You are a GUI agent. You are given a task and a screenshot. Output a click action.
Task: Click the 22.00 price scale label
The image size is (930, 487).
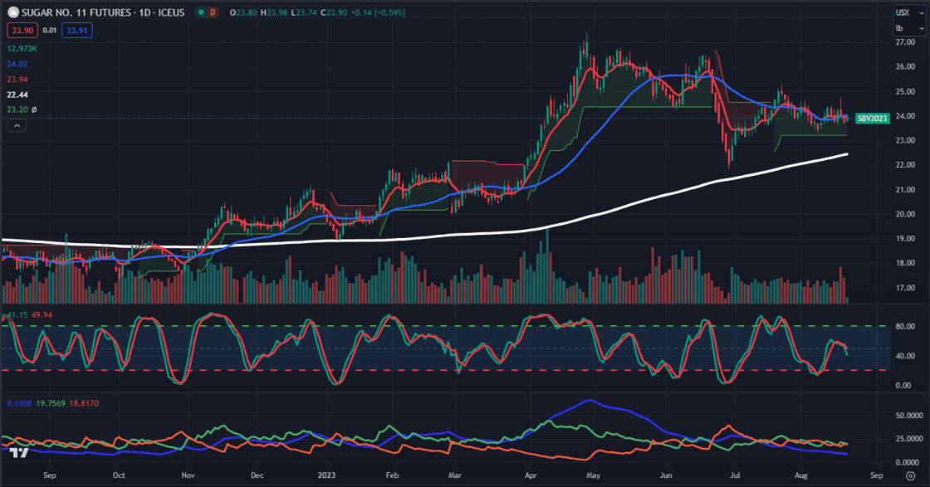[905, 165]
